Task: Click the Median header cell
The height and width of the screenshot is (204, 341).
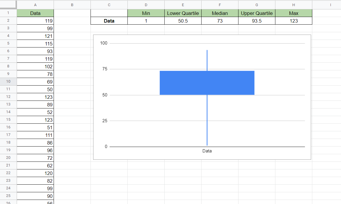Action: [x=220, y=13]
